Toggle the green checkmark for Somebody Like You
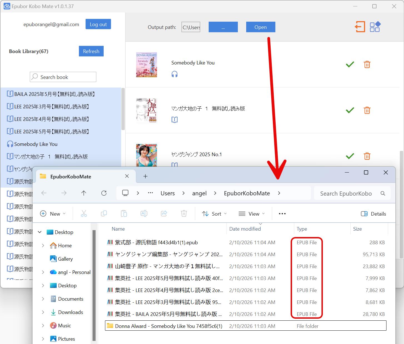Image resolution: width=404 pixels, height=344 pixels. click(x=350, y=64)
